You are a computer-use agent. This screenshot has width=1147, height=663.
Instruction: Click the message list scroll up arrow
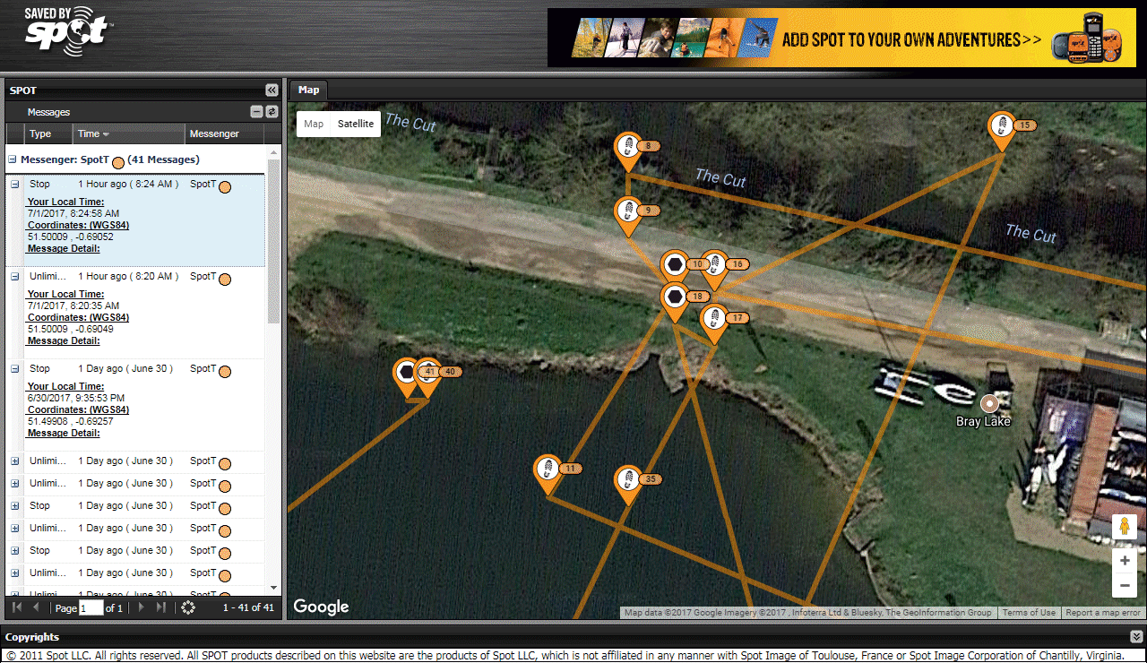pos(274,152)
